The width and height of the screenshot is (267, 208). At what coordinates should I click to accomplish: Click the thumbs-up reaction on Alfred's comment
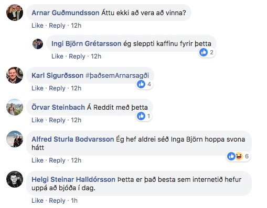point(231,156)
